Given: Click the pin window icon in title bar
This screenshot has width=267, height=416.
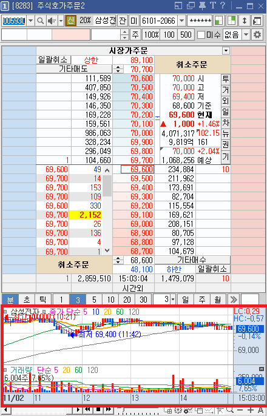Looking at the screenshot, I should (x=203, y=6).
